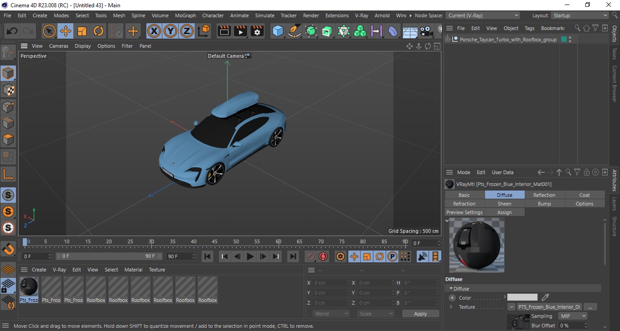Collapse the material preview arrow
620x331 pixels.
point(447,221)
